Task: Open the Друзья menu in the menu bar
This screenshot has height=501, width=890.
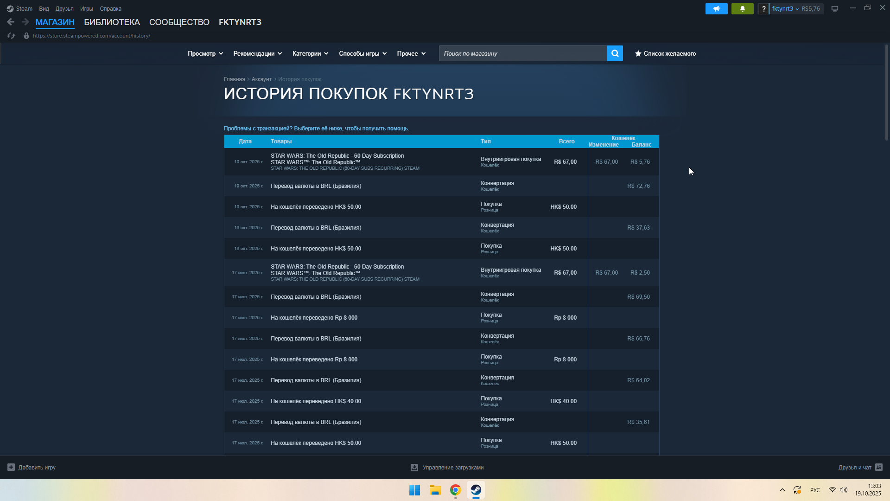Action: point(64,9)
